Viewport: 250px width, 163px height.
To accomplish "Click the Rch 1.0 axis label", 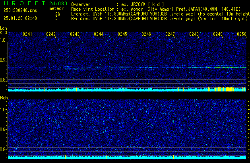I will [x=3, y=110].
